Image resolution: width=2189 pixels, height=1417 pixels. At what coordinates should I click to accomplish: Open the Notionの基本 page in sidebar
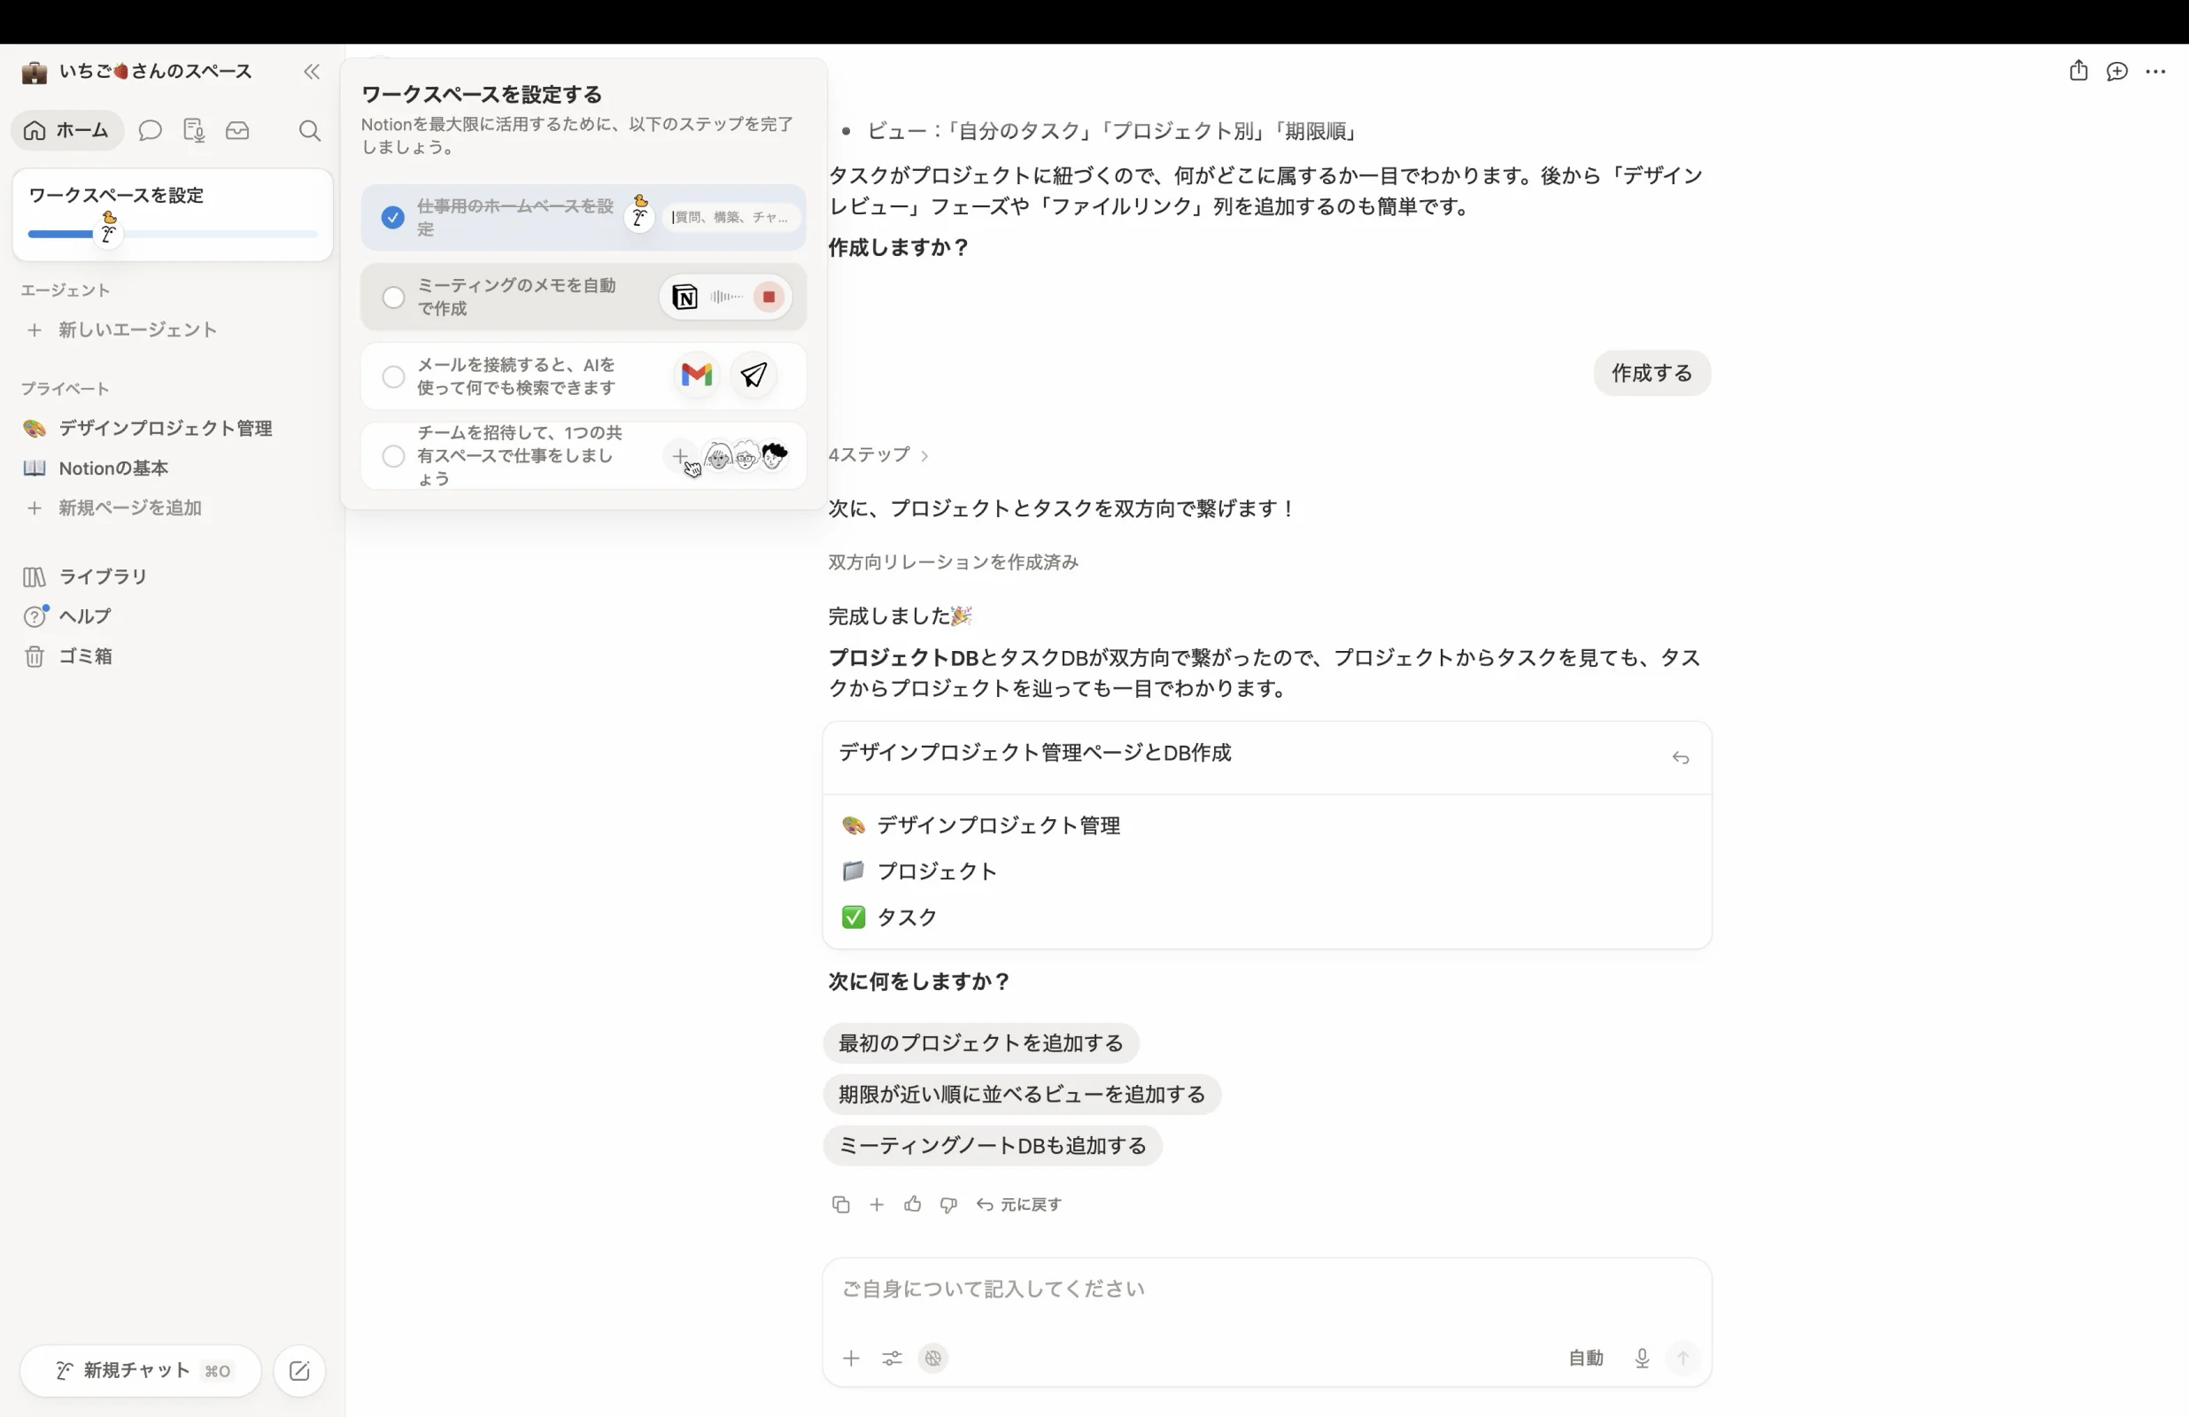point(113,468)
